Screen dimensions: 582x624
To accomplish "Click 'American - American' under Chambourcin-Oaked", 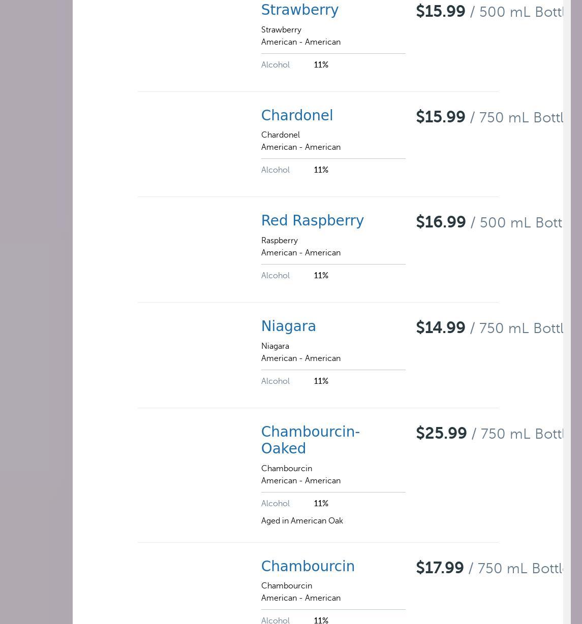I will point(300,481).
